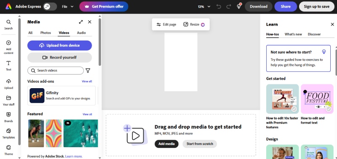Open Search in the left sidebar
337x159 pixels.
(8, 24)
